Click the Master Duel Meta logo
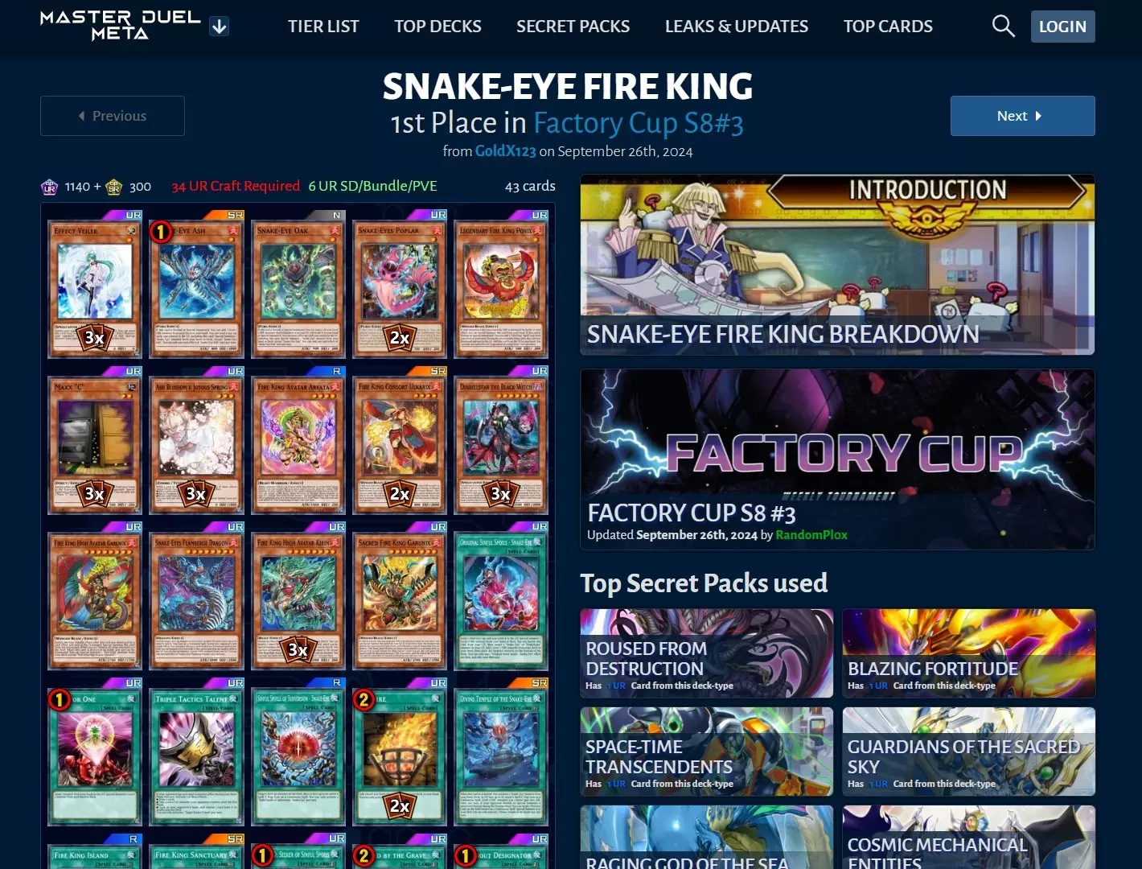Screen dimensions: 1142x869 pos(121,26)
